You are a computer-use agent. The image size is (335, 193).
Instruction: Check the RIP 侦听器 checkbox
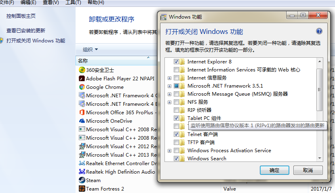coord(176,110)
